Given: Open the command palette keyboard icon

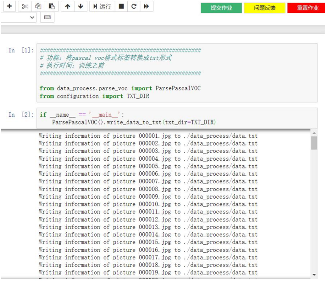Looking at the screenshot, I should tap(47, 17).
